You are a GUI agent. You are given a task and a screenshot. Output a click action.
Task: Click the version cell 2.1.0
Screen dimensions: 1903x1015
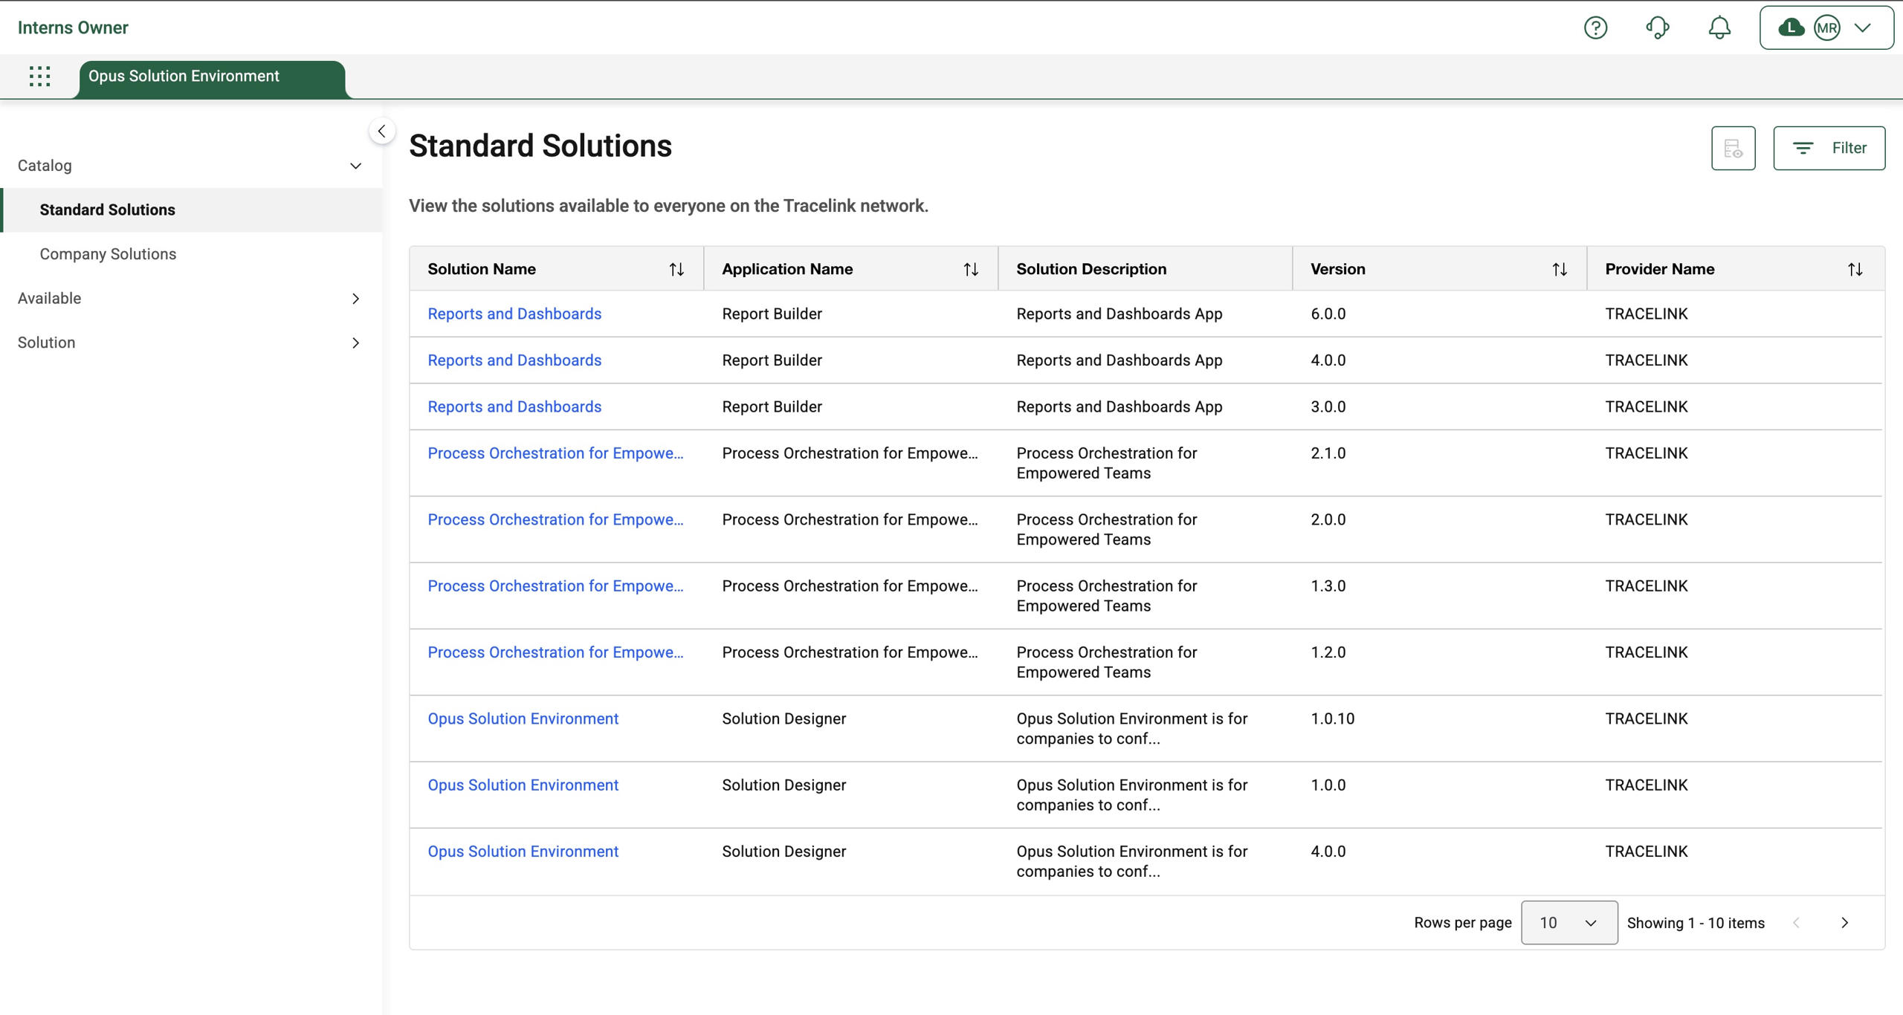coord(1328,453)
